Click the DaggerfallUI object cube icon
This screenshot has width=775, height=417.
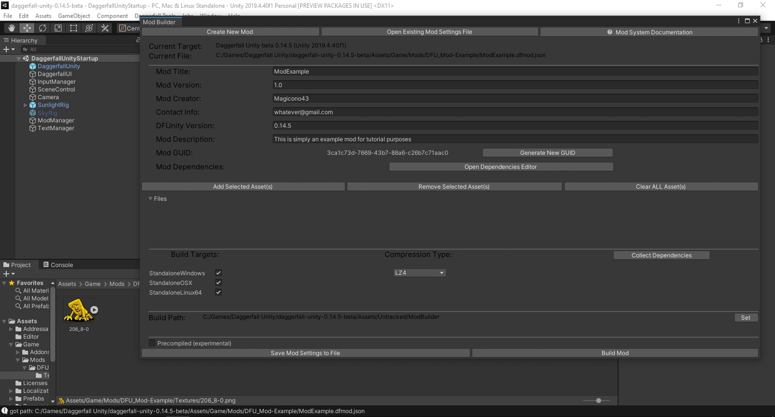pos(33,74)
